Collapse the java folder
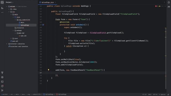 click(13, 17)
